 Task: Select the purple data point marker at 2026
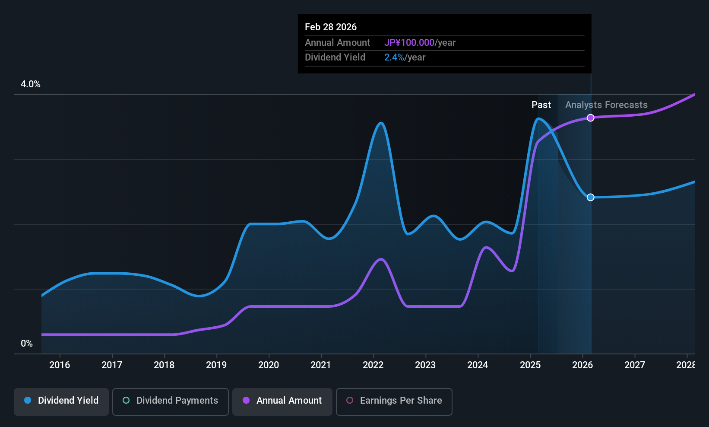591,118
